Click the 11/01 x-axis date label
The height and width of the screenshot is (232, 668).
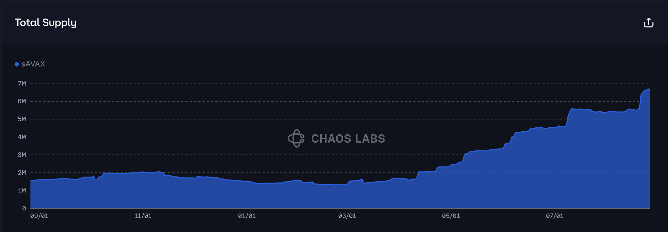(143, 216)
